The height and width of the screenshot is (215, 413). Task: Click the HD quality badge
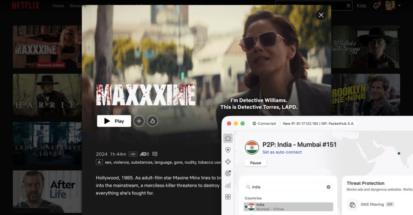click(x=133, y=154)
